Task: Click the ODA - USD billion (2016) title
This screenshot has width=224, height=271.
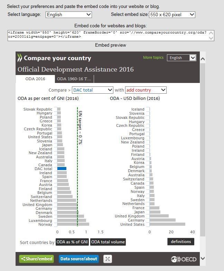Action: coord(135,98)
